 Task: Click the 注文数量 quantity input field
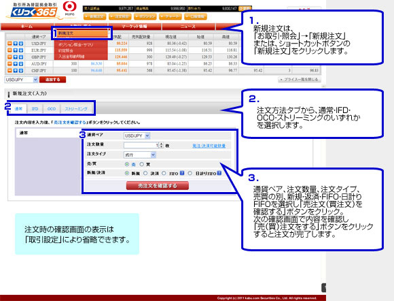pyautogui.click(x=141, y=145)
